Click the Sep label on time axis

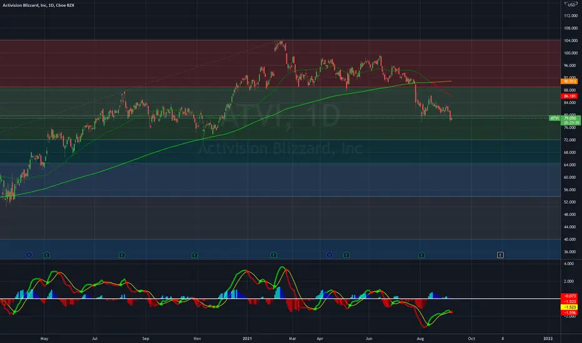(x=145, y=339)
